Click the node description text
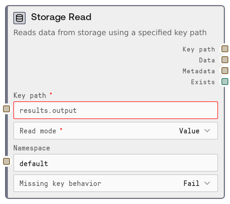Viewport: 230px width, 204px height. (110, 33)
